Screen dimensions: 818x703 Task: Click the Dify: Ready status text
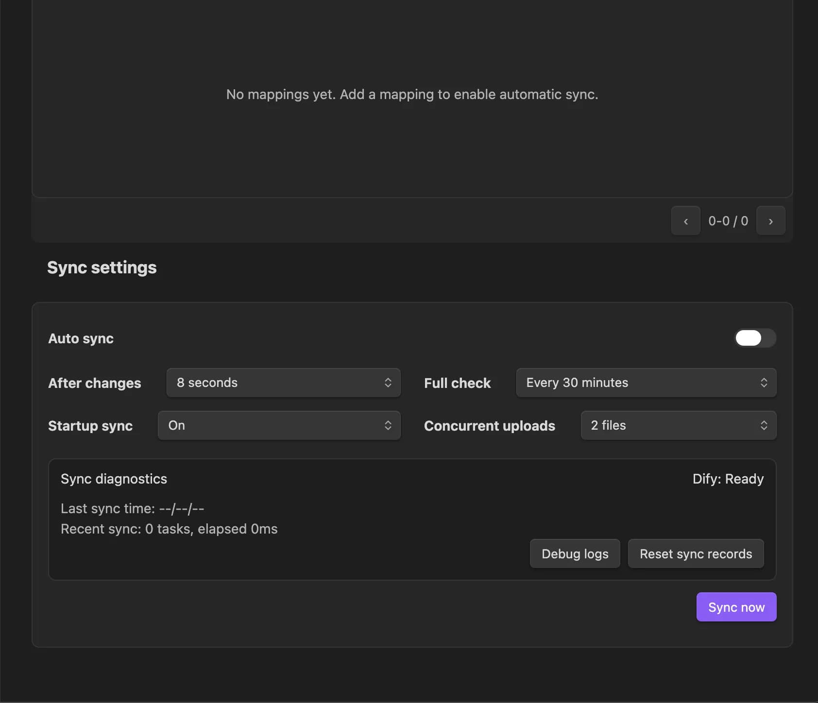pos(728,479)
